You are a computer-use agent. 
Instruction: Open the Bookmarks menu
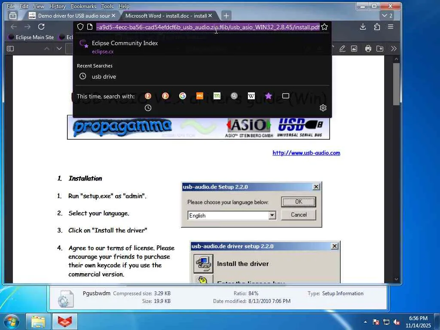point(83,6)
